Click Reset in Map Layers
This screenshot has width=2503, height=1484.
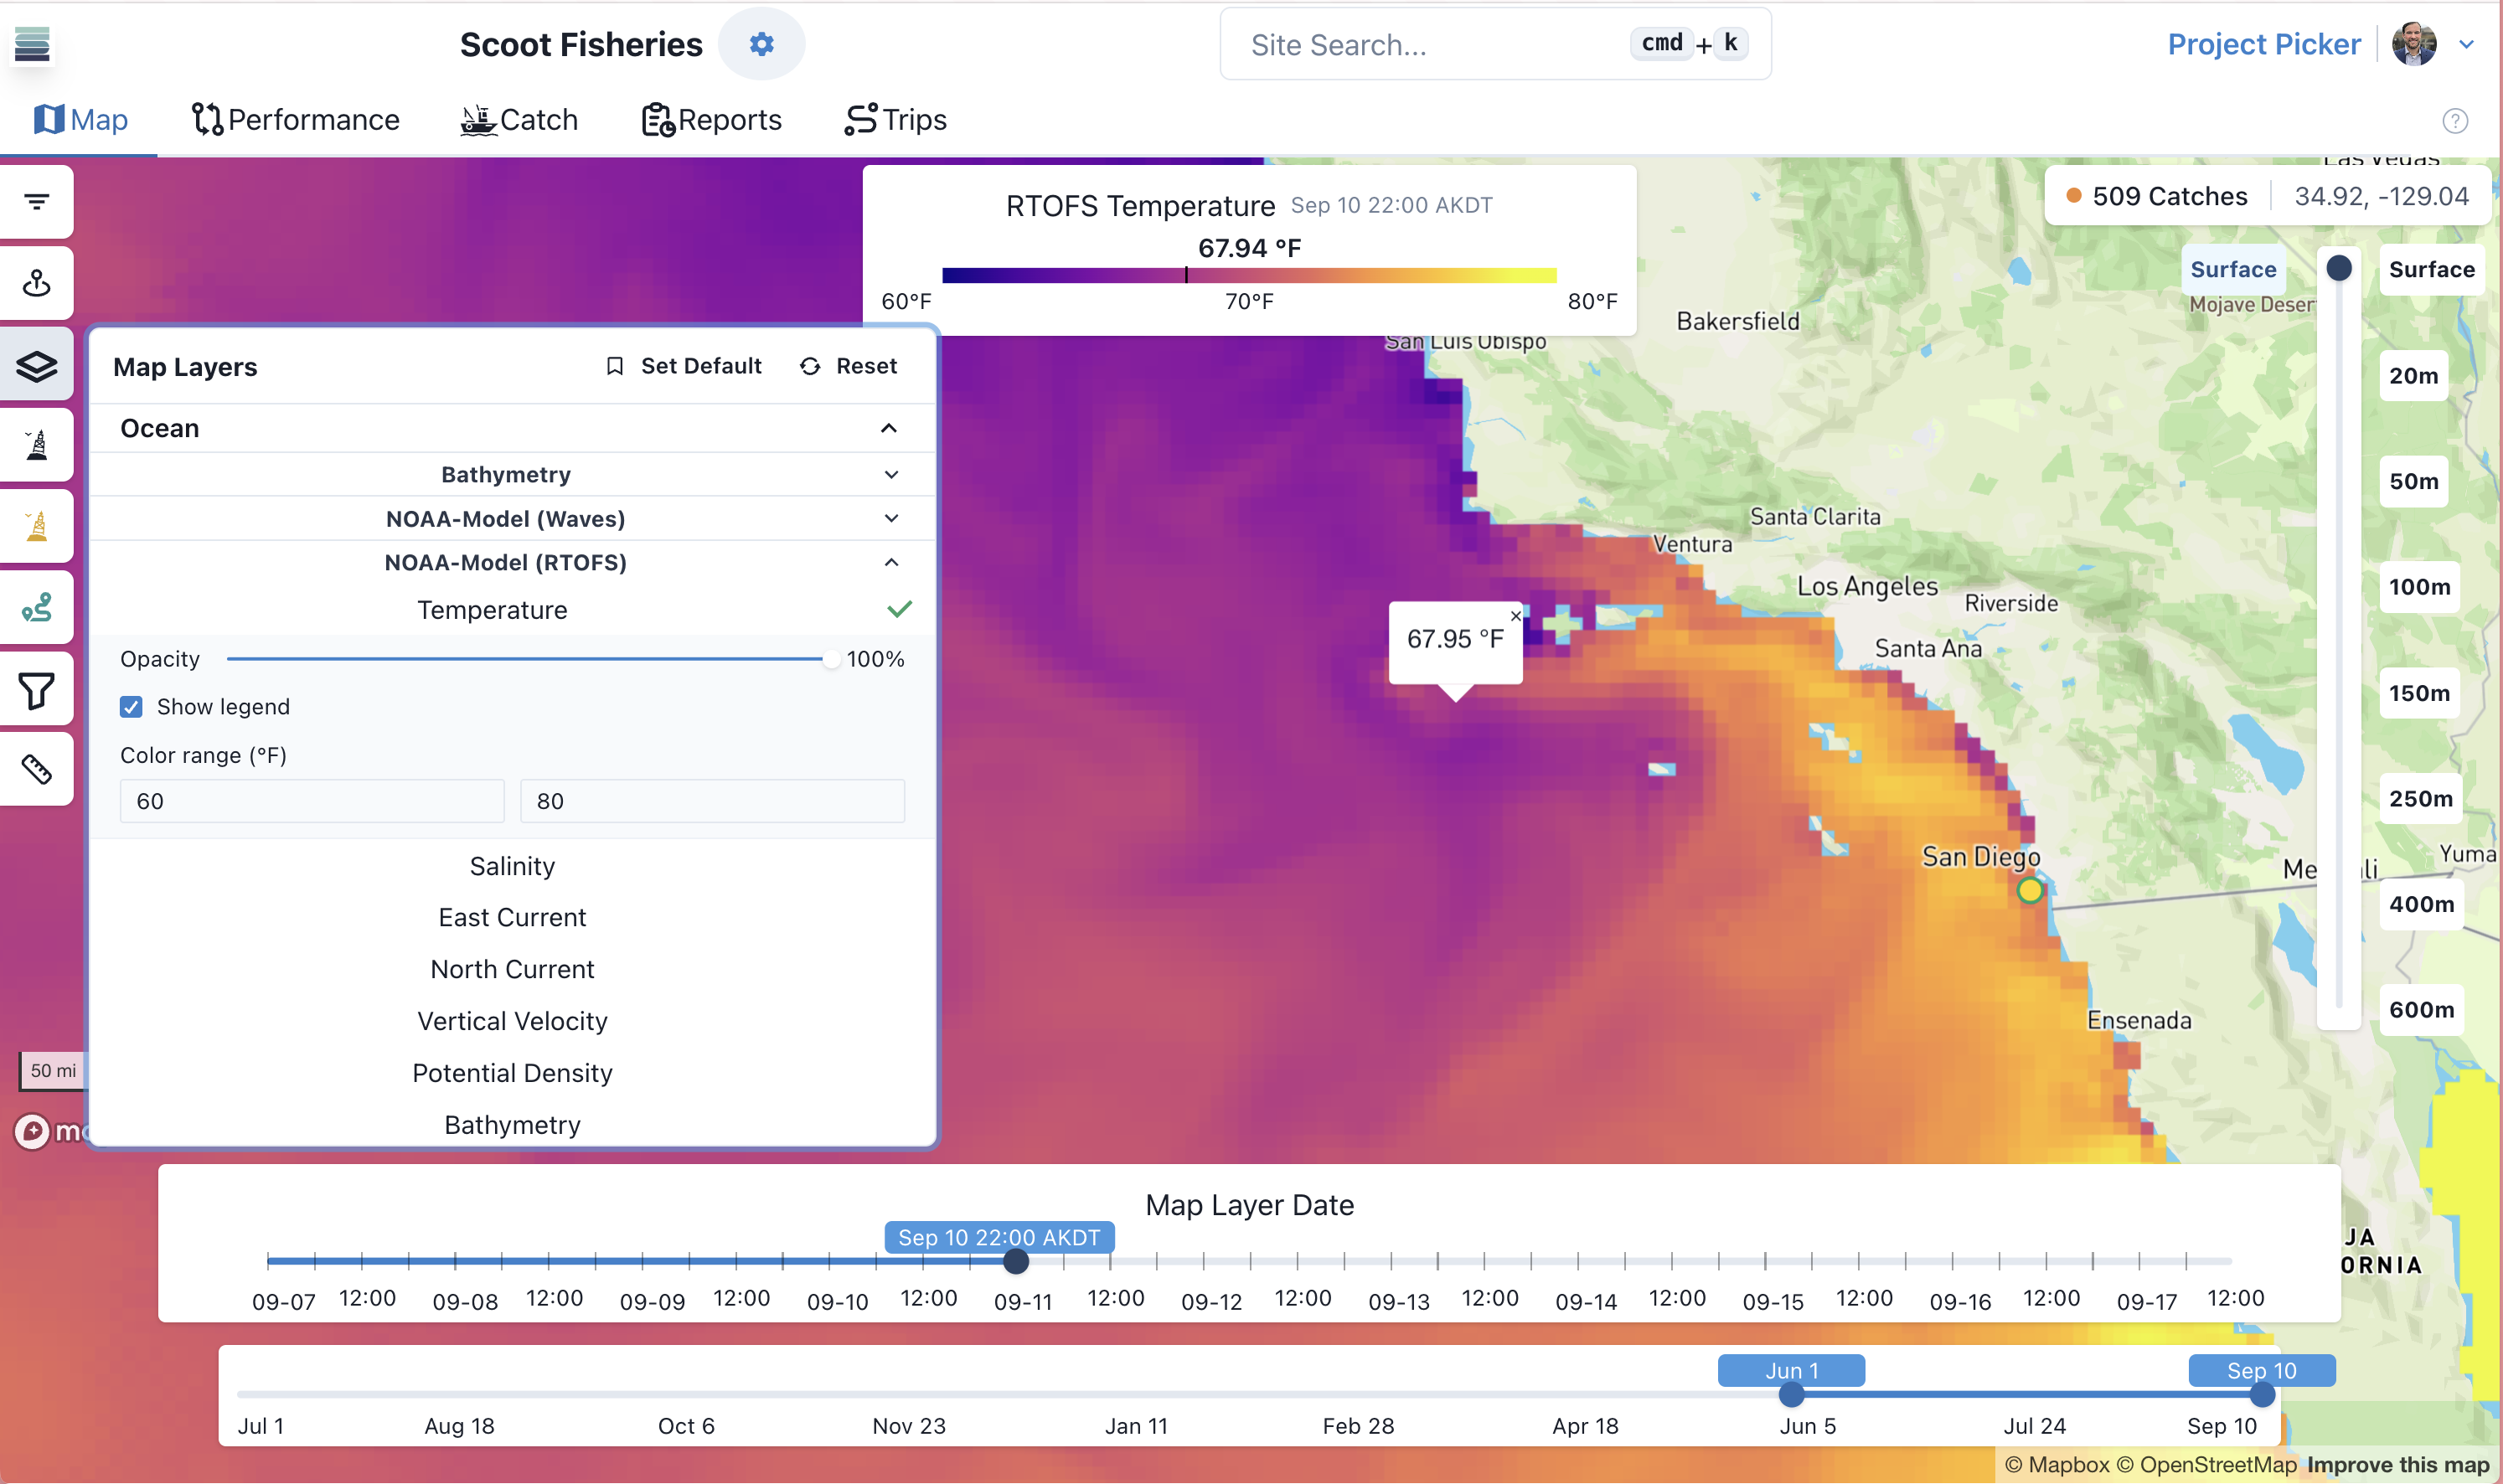click(x=848, y=366)
